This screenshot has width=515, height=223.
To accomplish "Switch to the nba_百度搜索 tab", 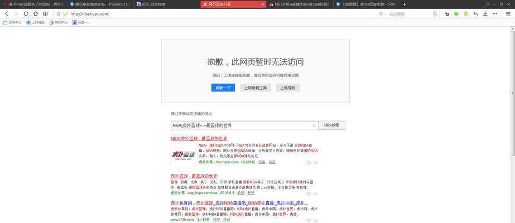I will (166, 4).
